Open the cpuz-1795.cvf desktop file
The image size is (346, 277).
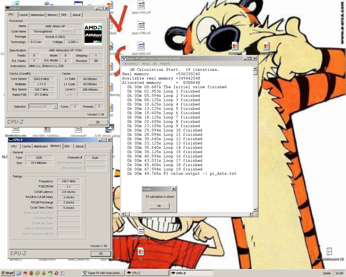[141, 28]
